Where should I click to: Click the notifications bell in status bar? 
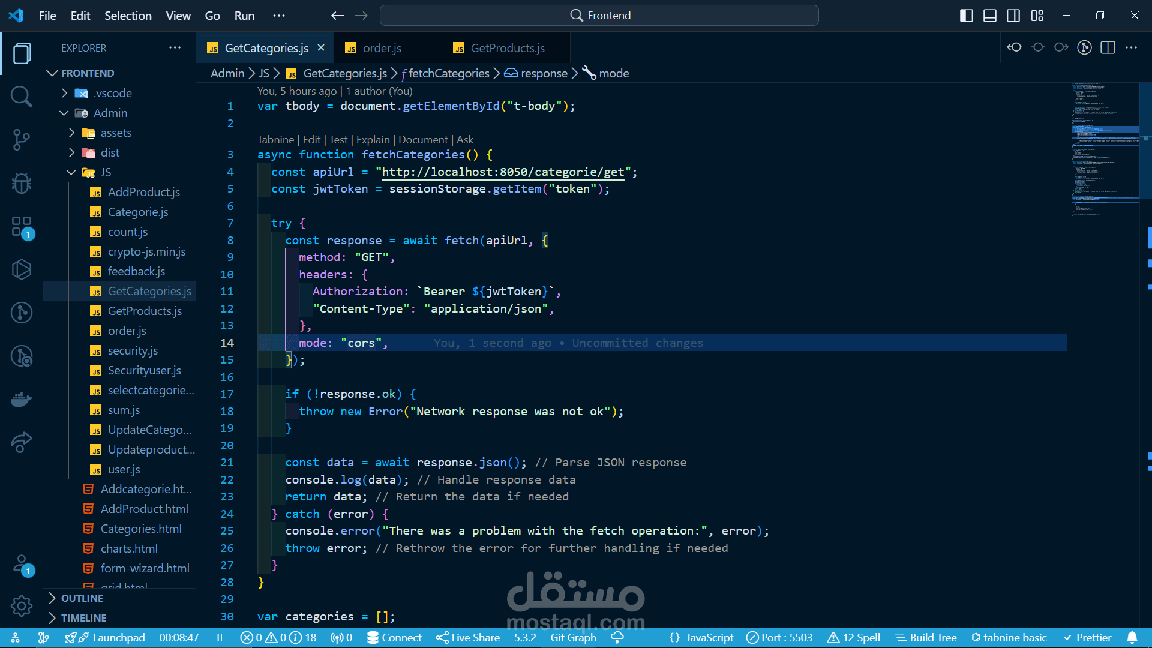tap(1132, 637)
